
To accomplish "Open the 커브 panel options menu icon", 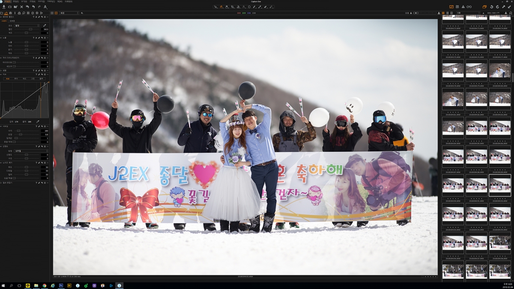I will 45,74.
